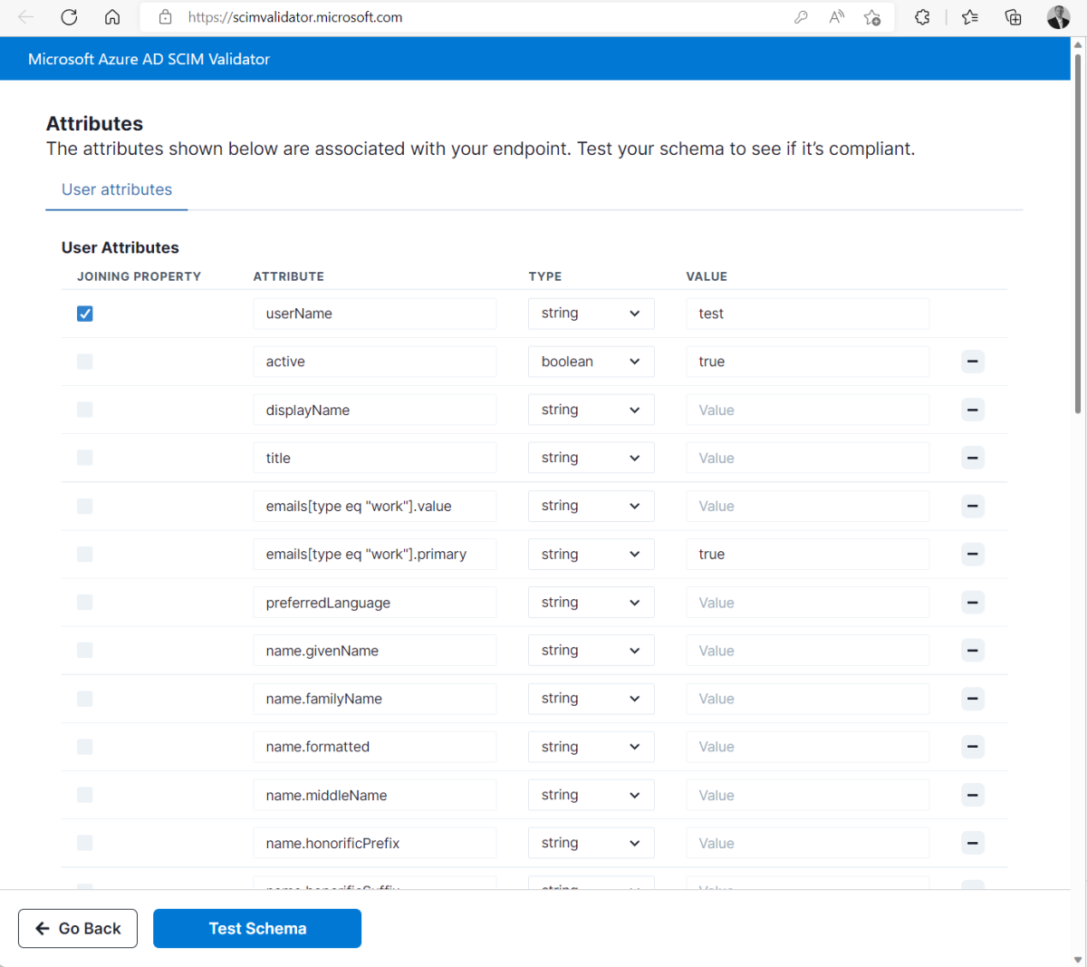Screen dimensions: 1087x967
Task: Click the page vertical scrollbar
Action: tap(1077, 234)
